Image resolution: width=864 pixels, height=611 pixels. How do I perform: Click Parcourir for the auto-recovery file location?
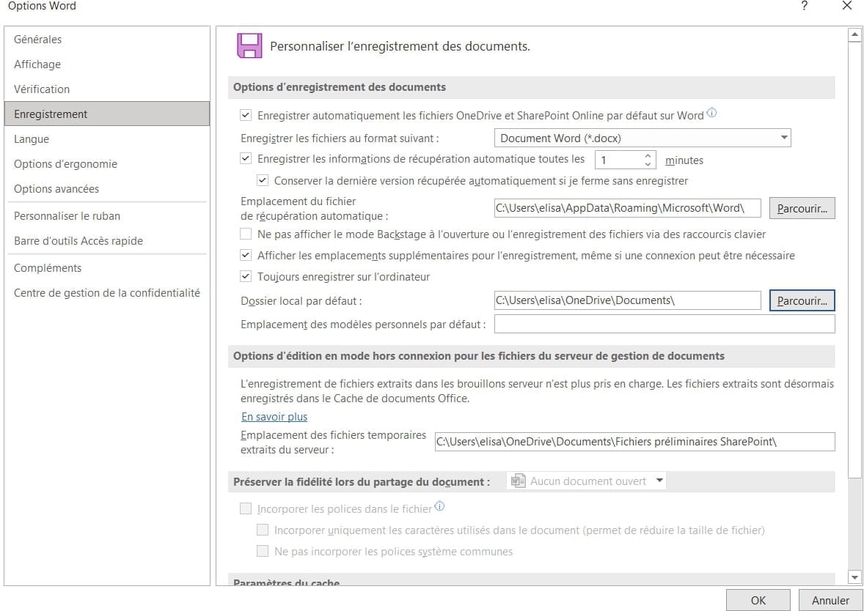click(802, 209)
